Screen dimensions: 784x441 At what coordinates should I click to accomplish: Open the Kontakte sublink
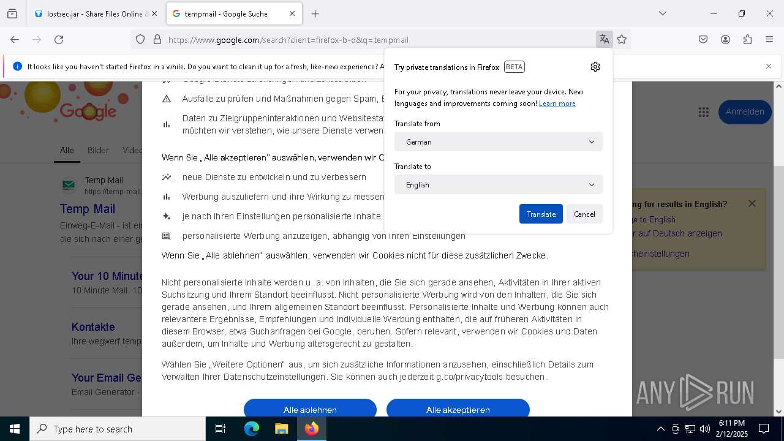93,327
